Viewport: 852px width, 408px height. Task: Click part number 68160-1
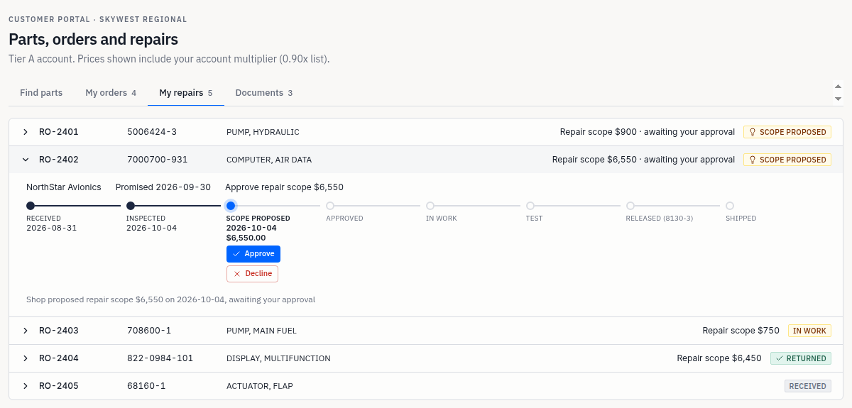146,386
